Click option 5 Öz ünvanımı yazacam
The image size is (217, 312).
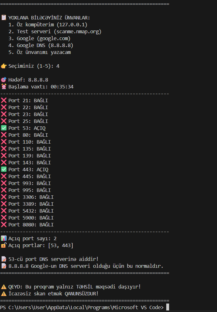[44, 52]
